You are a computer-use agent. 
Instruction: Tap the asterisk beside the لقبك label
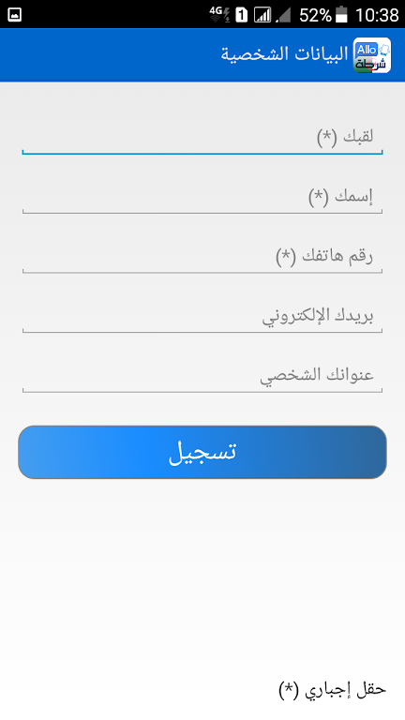click(327, 137)
